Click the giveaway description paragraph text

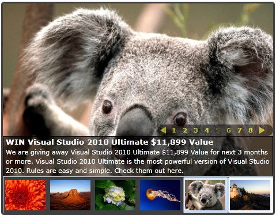click(x=137, y=161)
